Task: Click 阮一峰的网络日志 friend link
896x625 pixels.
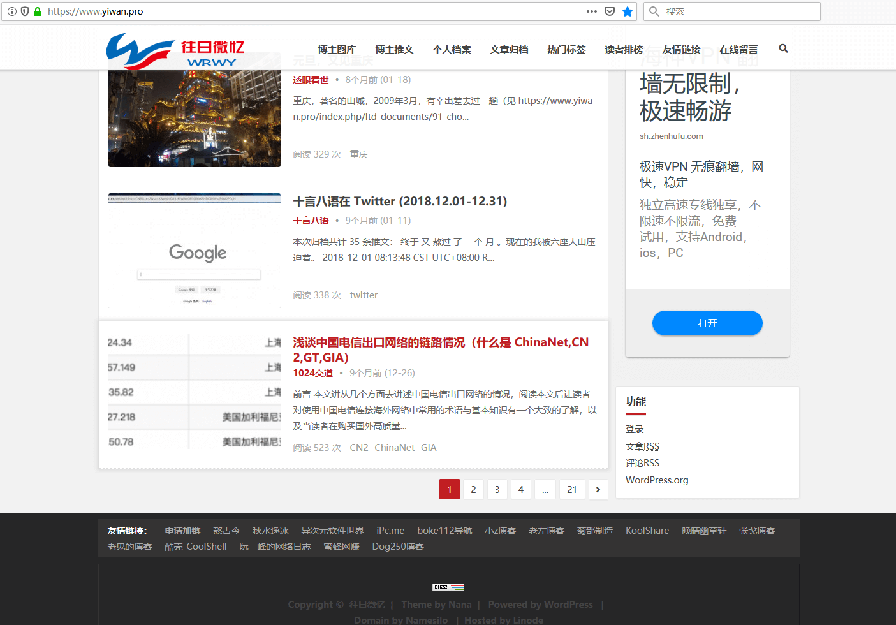Action: 275,547
